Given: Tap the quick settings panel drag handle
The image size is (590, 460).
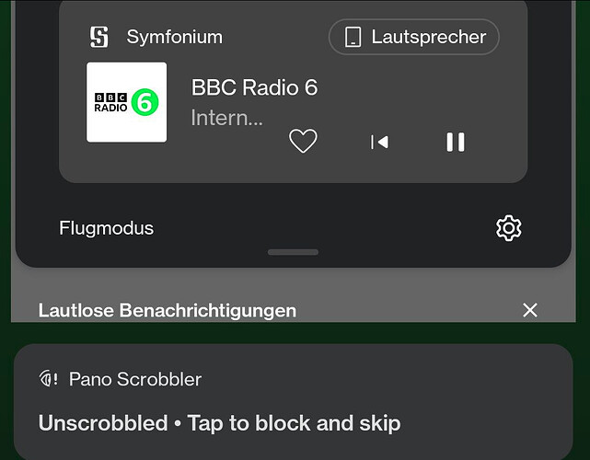Looking at the screenshot, I should pos(293,252).
